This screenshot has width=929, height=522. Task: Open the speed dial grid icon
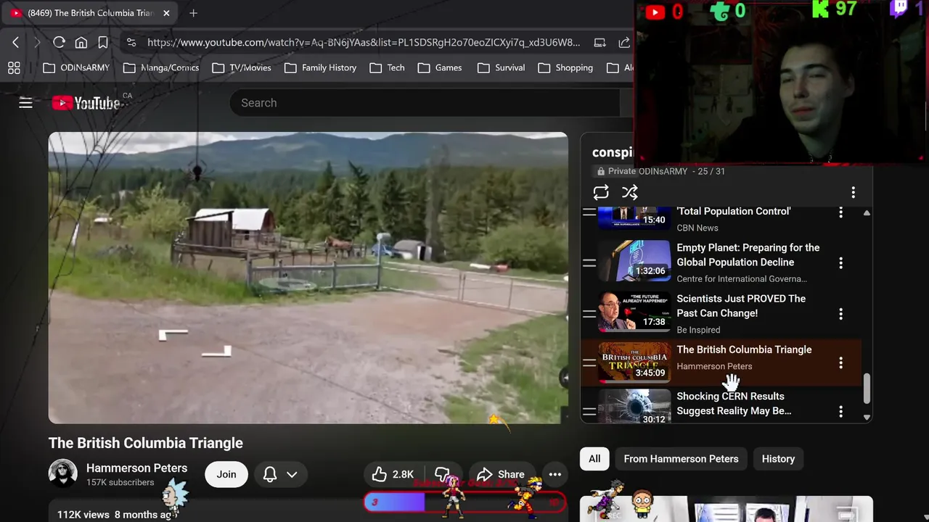pos(14,68)
